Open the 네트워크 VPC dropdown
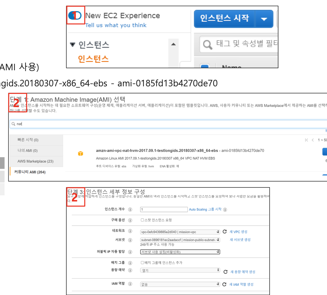327x295 pixels. tap(180, 232)
